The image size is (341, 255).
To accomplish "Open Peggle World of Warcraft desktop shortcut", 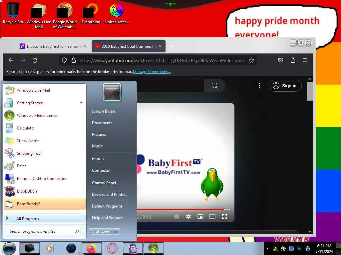I will (x=65, y=16).
